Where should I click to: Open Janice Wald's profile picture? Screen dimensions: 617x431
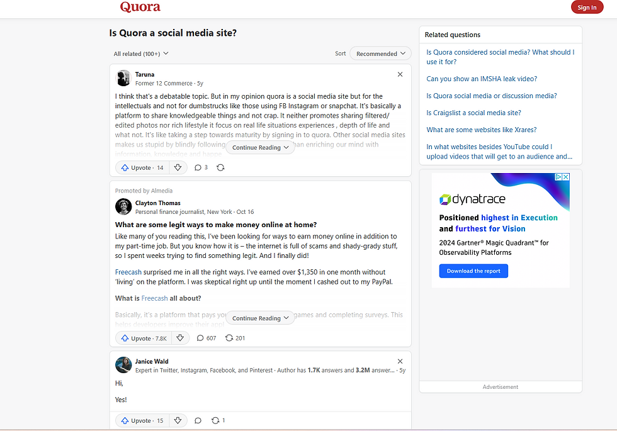123,365
